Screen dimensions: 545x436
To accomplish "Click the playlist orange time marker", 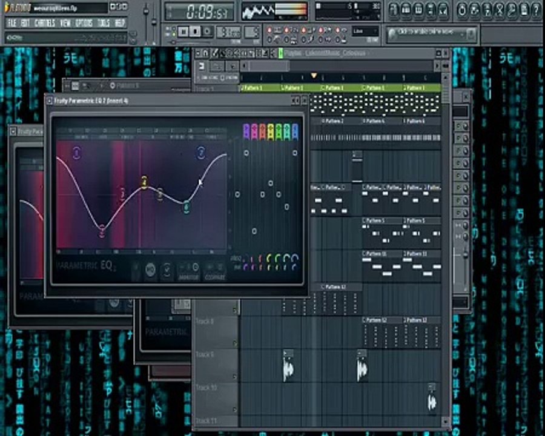I will pyautogui.click(x=314, y=76).
